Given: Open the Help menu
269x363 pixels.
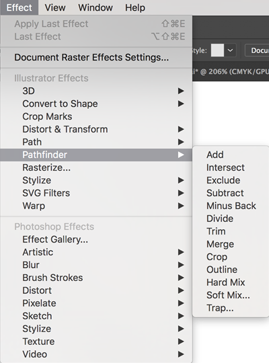Looking at the screenshot, I should click(135, 7).
